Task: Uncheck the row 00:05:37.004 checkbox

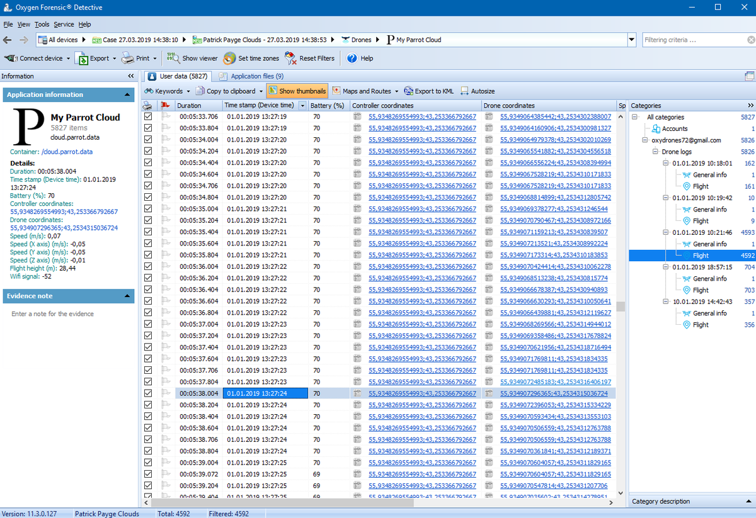Action: coord(148,324)
